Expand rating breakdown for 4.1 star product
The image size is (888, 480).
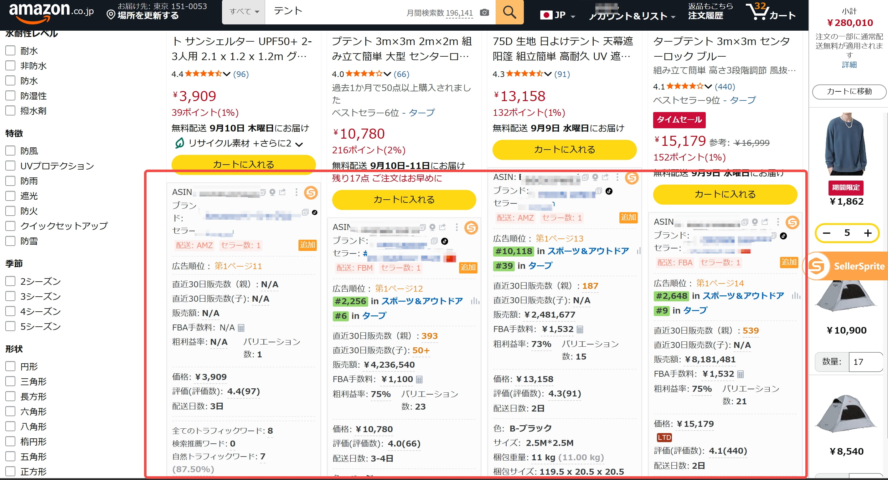coord(708,86)
